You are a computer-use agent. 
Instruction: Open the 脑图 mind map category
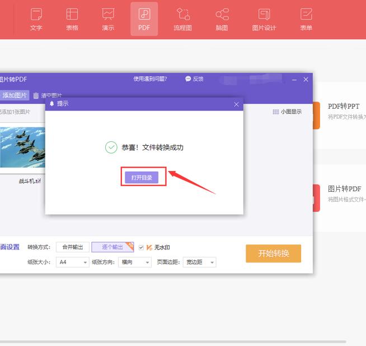click(x=222, y=19)
